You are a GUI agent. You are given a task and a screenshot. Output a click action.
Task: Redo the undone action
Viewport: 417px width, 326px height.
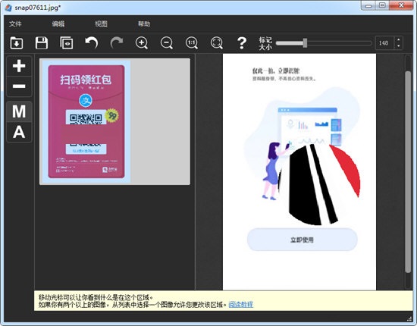tap(117, 42)
